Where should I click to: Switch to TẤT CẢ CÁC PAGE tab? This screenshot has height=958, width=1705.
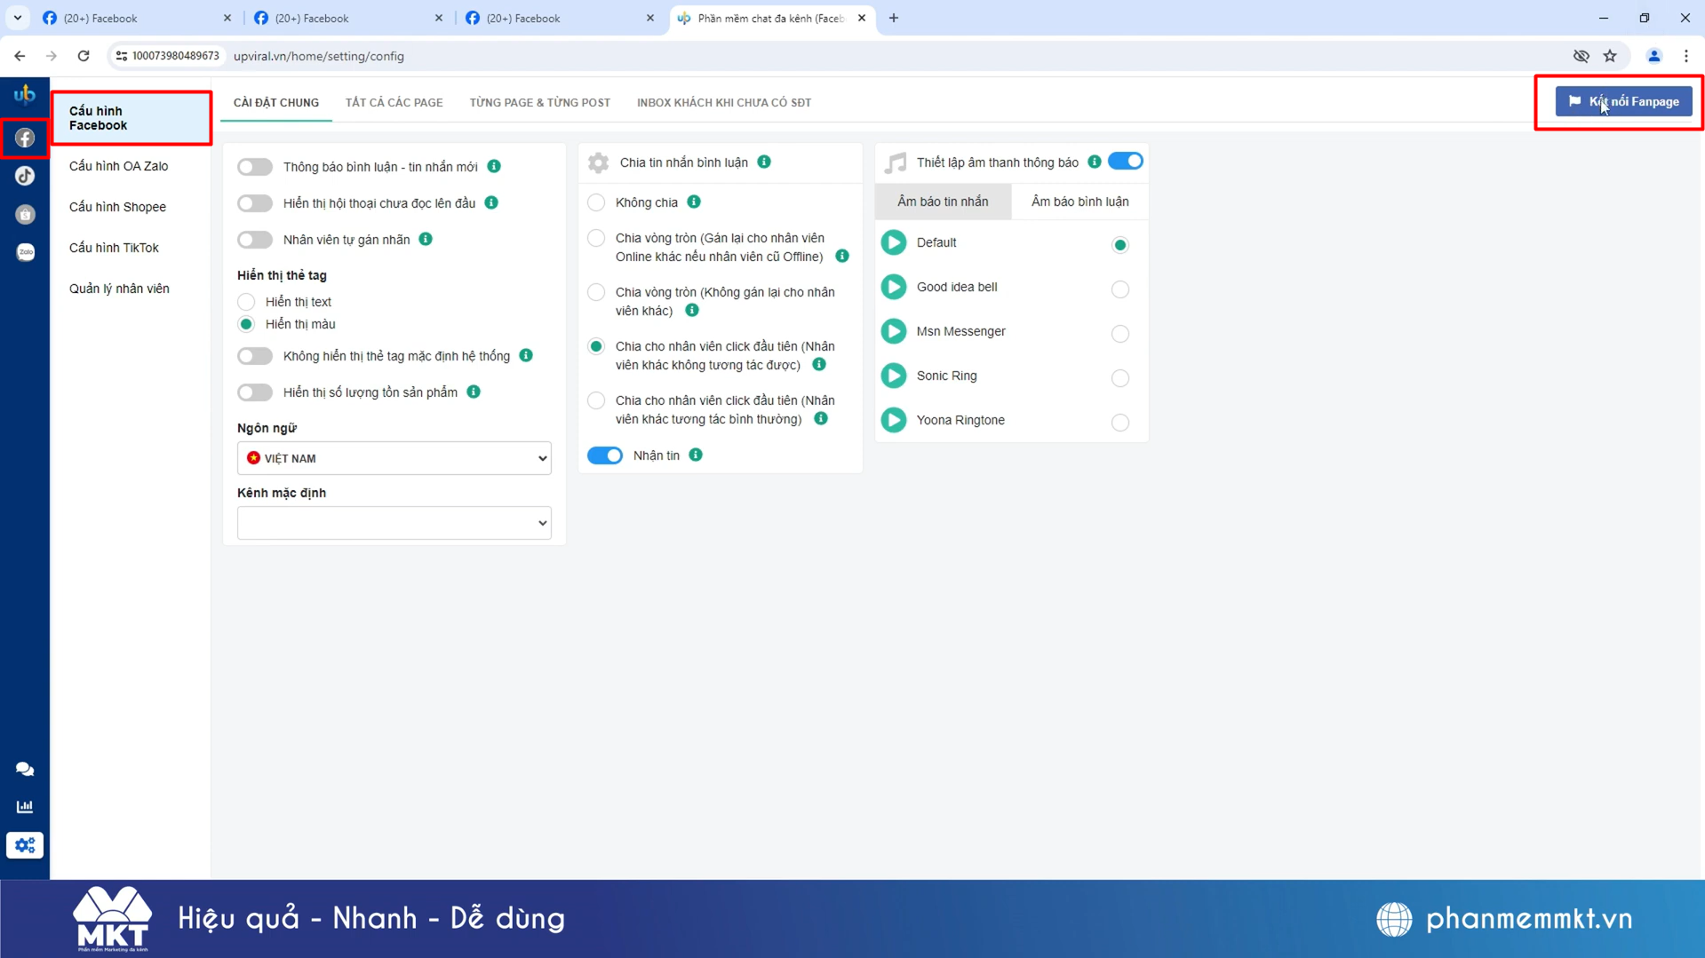(x=394, y=103)
